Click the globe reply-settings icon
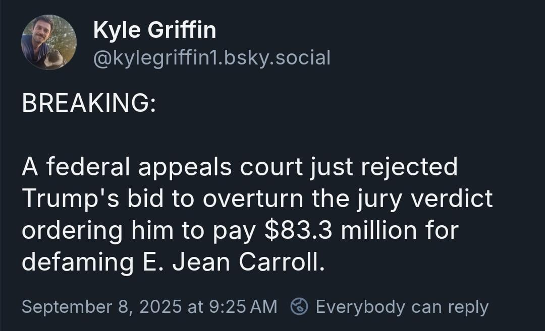 click(x=299, y=306)
